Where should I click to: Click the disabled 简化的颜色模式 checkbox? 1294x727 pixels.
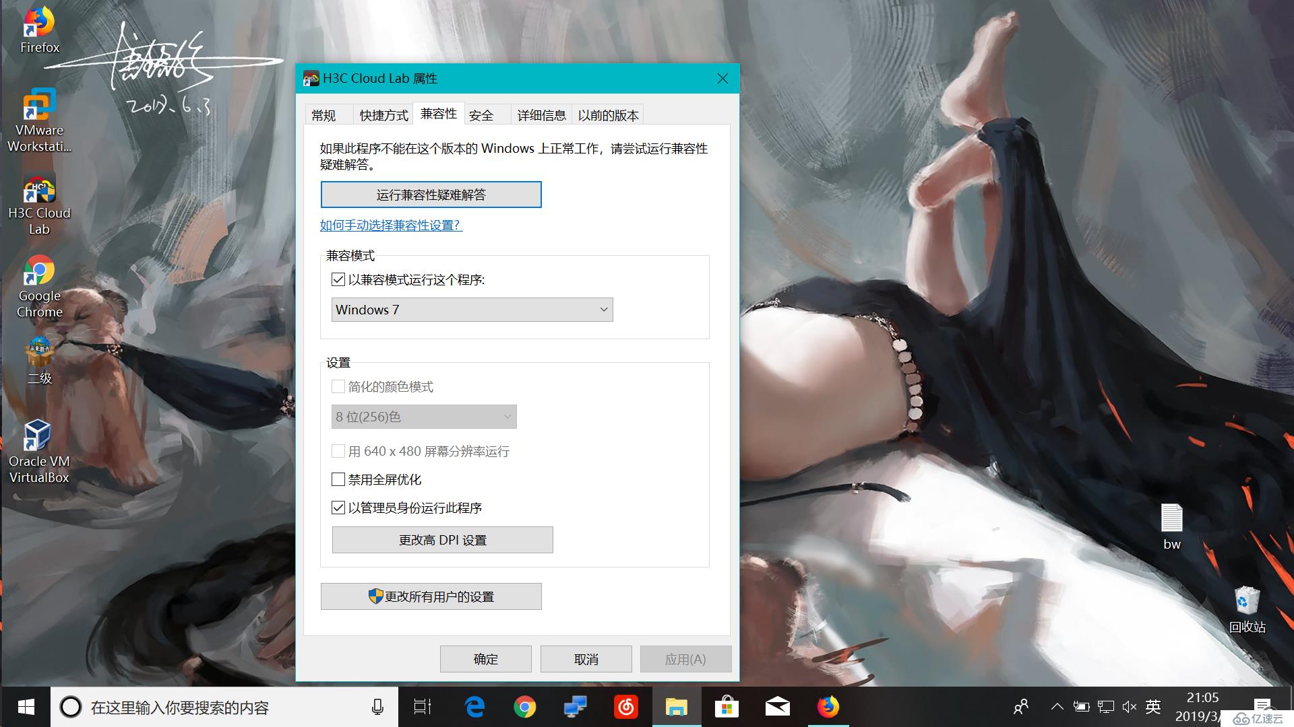click(x=338, y=386)
